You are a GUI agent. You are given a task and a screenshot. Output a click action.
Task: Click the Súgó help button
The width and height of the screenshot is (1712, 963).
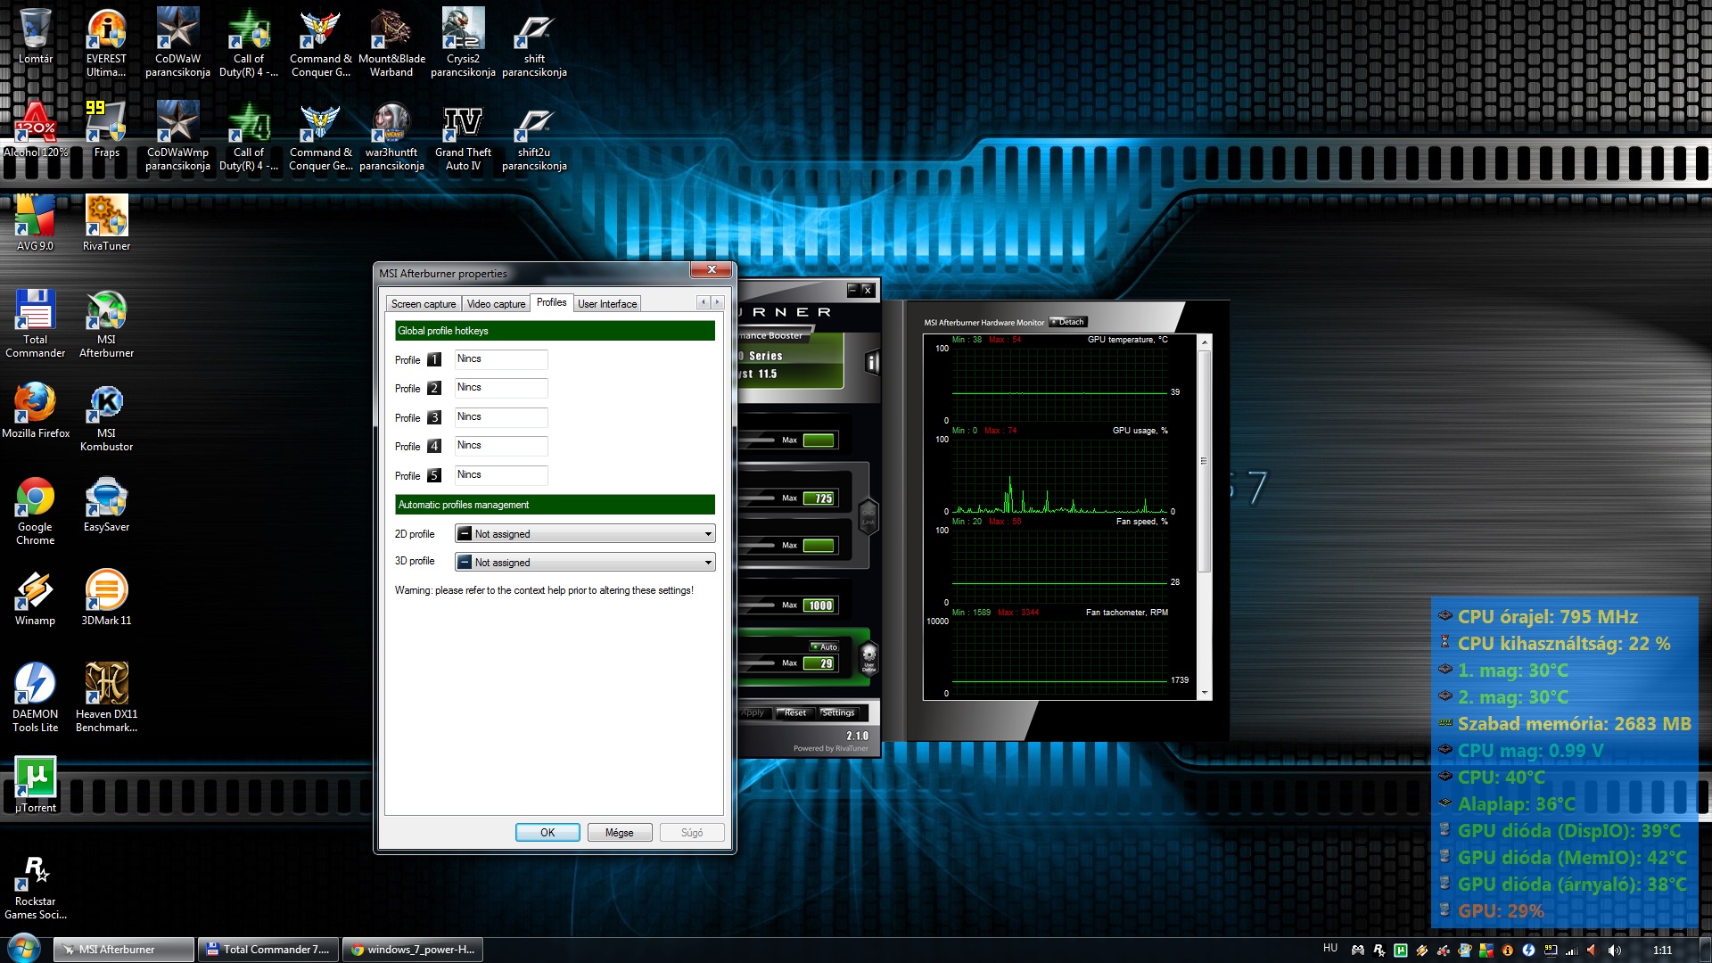point(692,833)
